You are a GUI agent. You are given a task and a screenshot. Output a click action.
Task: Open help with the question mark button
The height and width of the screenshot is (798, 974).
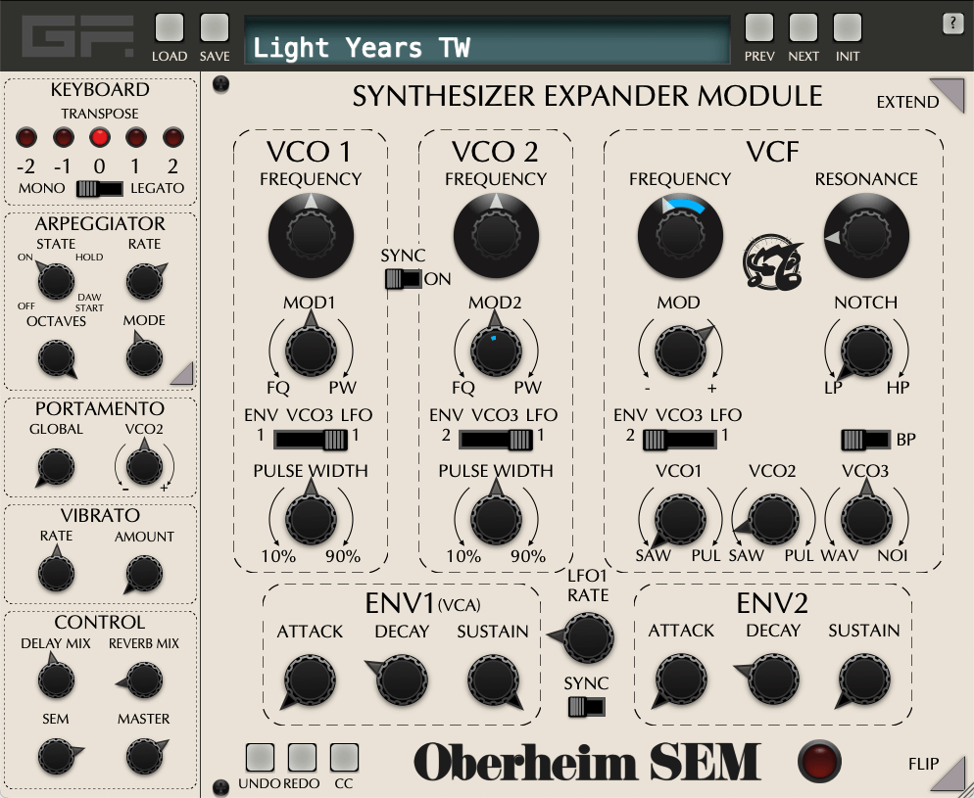pyautogui.click(x=952, y=23)
